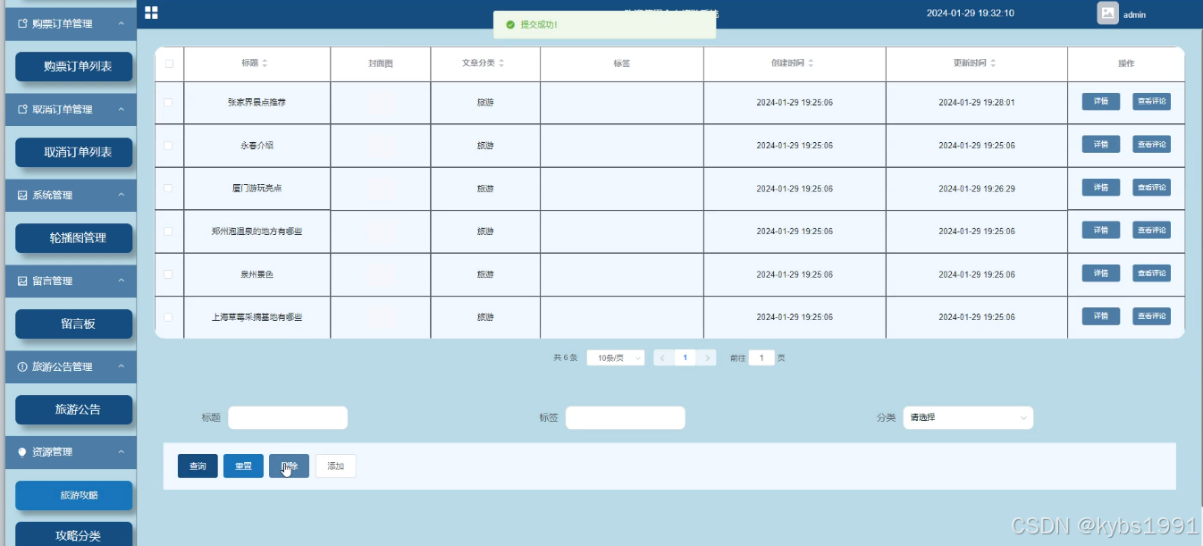The width and height of the screenshot is (1203, 546).
Task: Open 详情 for the 郑州泡温泉的地方有哪些 row
Action: pyautogui.click(x=1101, y=231)
